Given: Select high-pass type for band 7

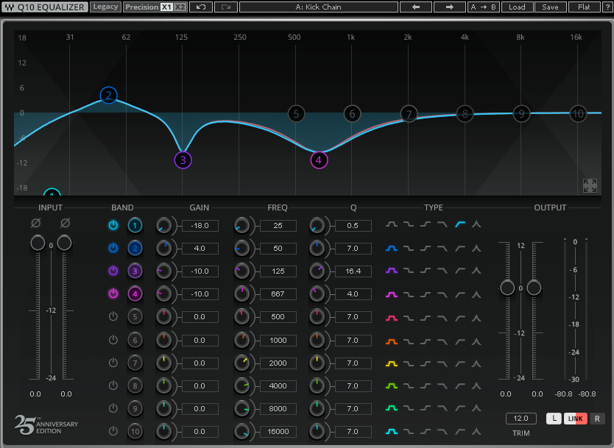Looking at the screenshot, I should (459, 364).
